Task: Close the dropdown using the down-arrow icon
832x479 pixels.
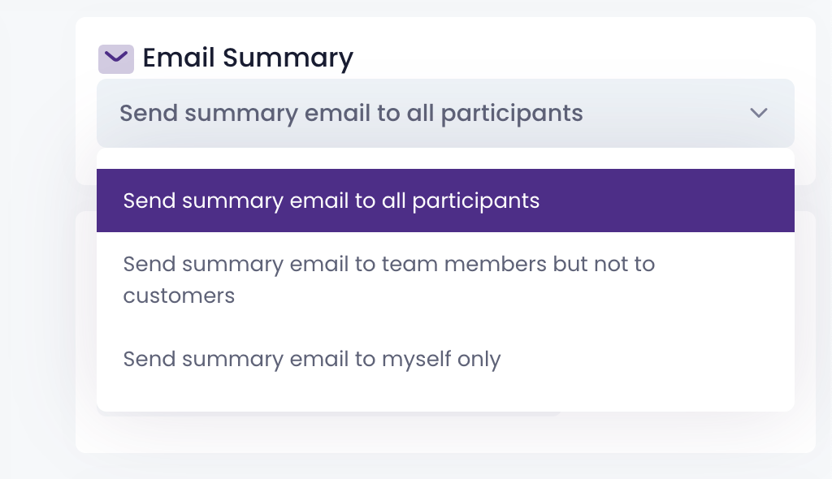Action: coord(759,113)
